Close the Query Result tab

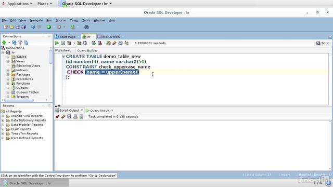pos(112,110)
